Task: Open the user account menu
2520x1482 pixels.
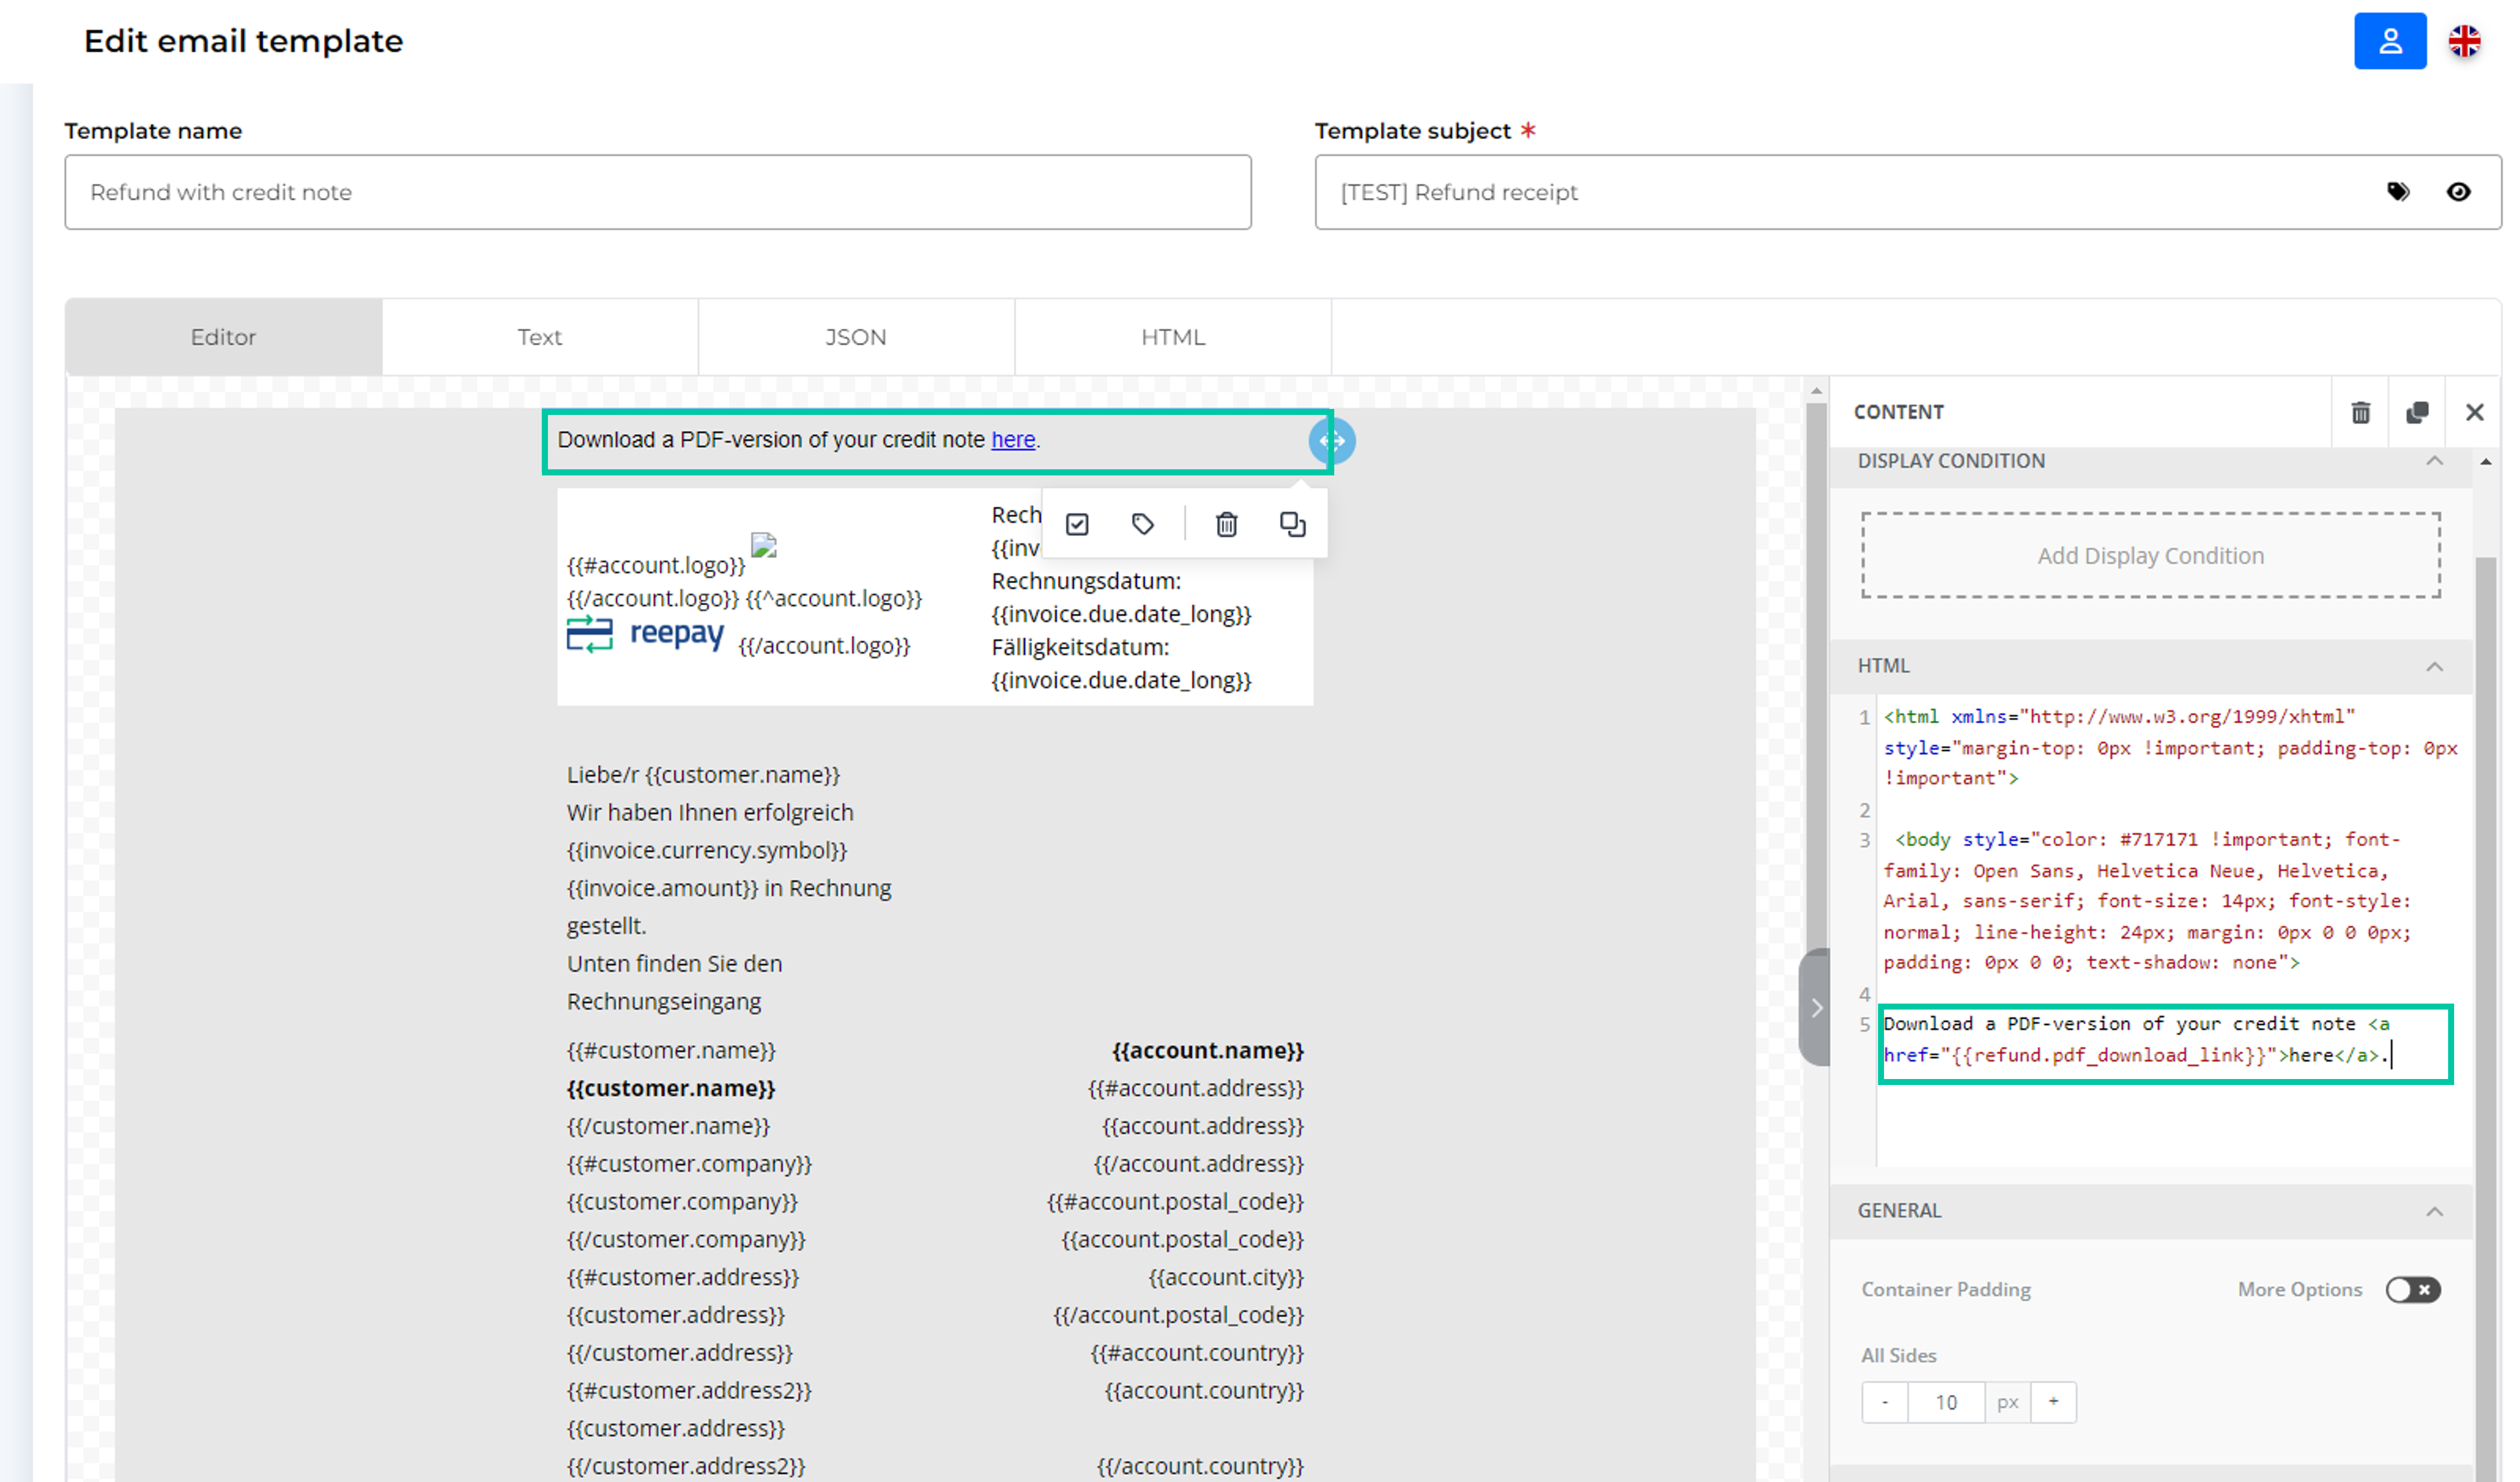Action: click(2389, 41)
